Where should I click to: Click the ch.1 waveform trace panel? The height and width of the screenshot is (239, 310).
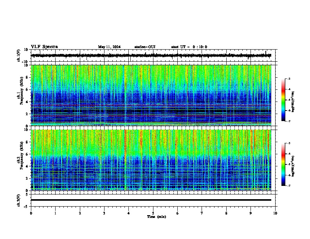point(153,55)
